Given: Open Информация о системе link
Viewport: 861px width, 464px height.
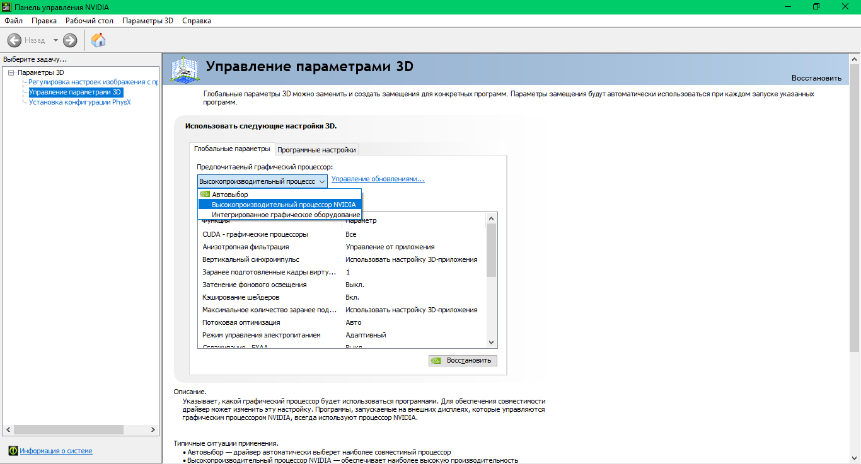Looking at the screenshot, I should click(56, 451).
